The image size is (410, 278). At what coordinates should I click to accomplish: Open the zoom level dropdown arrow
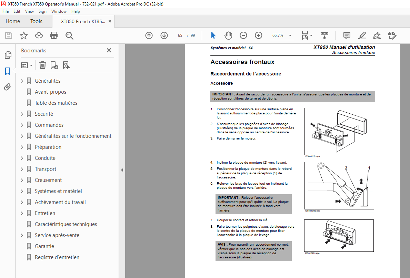[290, 35]
